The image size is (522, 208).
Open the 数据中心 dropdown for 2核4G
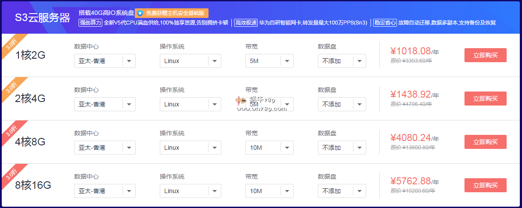point(104,104)
